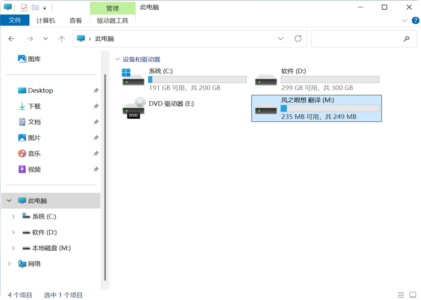This screenshot has height=300, width=421.
Task: Open the address bar history dropdown
Action: [x=281, y=39]
